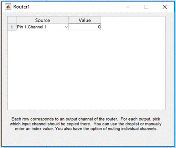Click the 'Router1' title text
176x148 pixels.
tap(21, 7)
